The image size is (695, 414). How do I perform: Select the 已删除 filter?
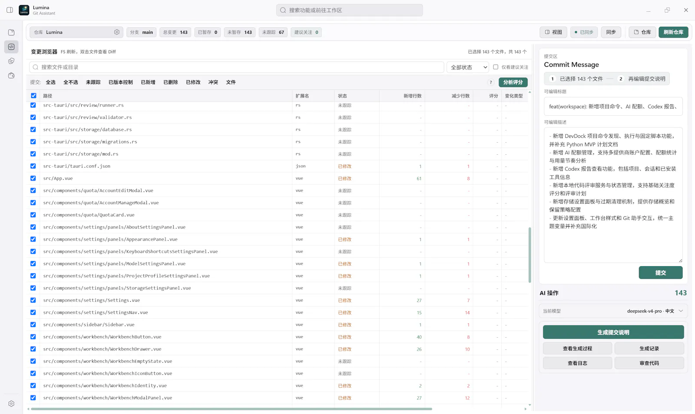(171, 82)
